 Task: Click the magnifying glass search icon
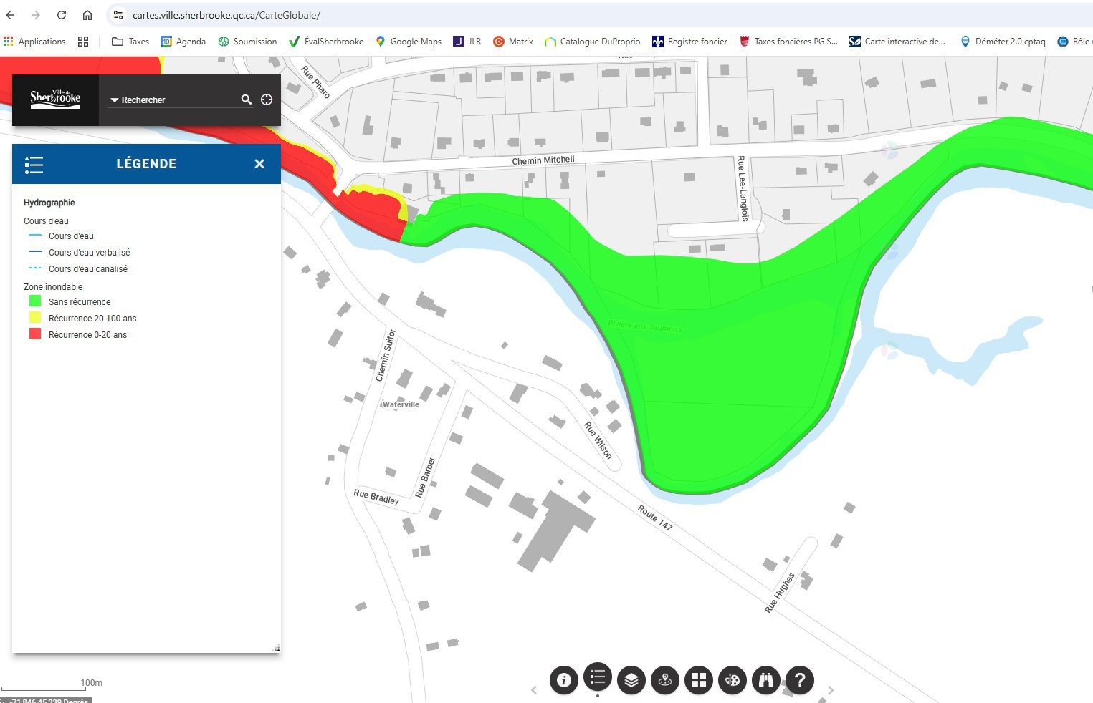point(246,100)
